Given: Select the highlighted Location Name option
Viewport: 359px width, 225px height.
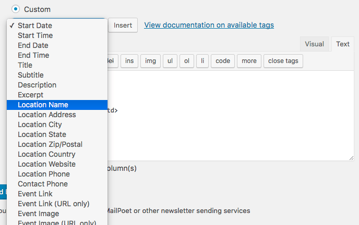Looking at the screenshot, I should pos(57,105).
